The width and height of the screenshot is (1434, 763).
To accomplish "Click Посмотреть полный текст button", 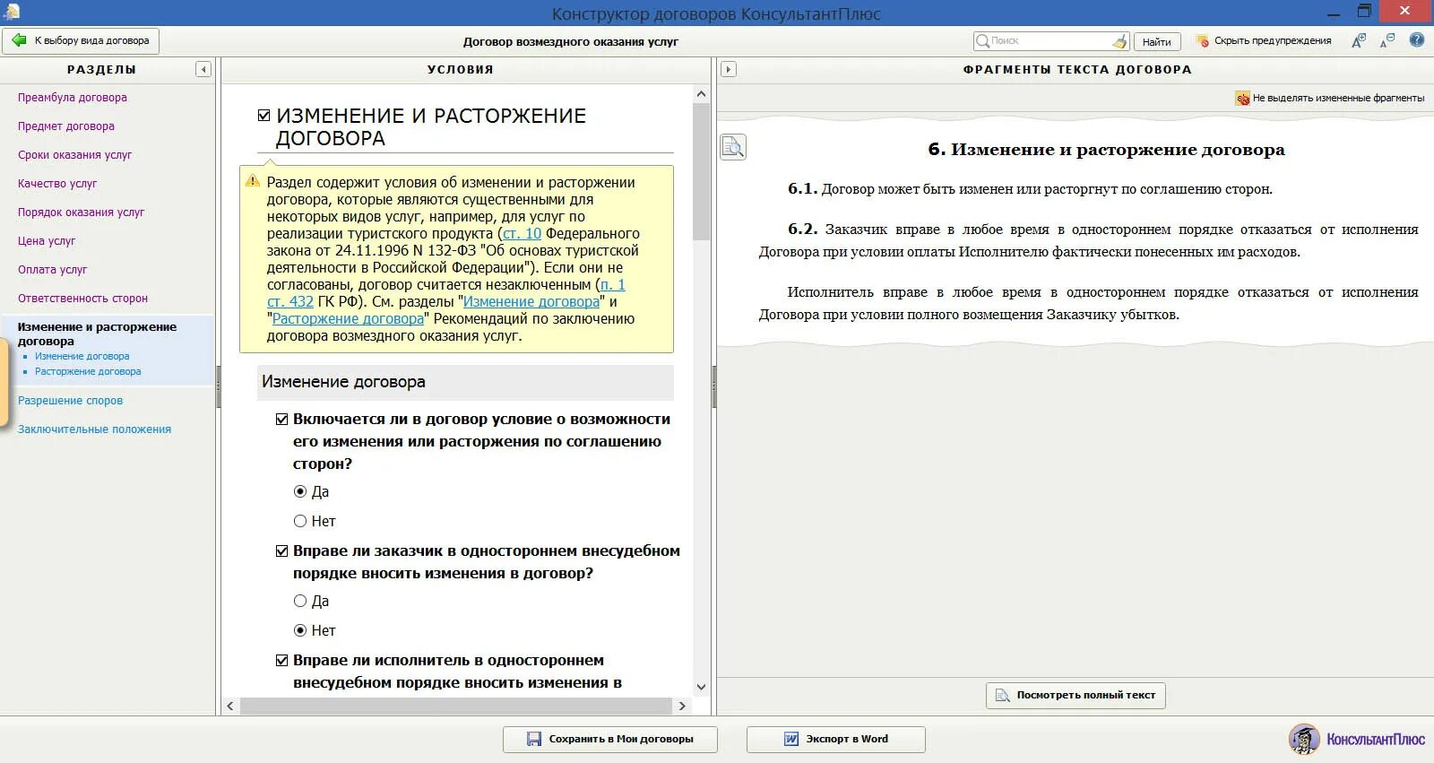I will (1075, 696).
